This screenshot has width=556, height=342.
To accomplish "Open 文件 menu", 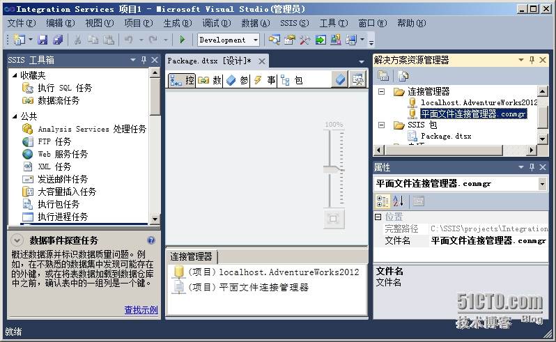I will pyautogui.click(x=22, y=23).
